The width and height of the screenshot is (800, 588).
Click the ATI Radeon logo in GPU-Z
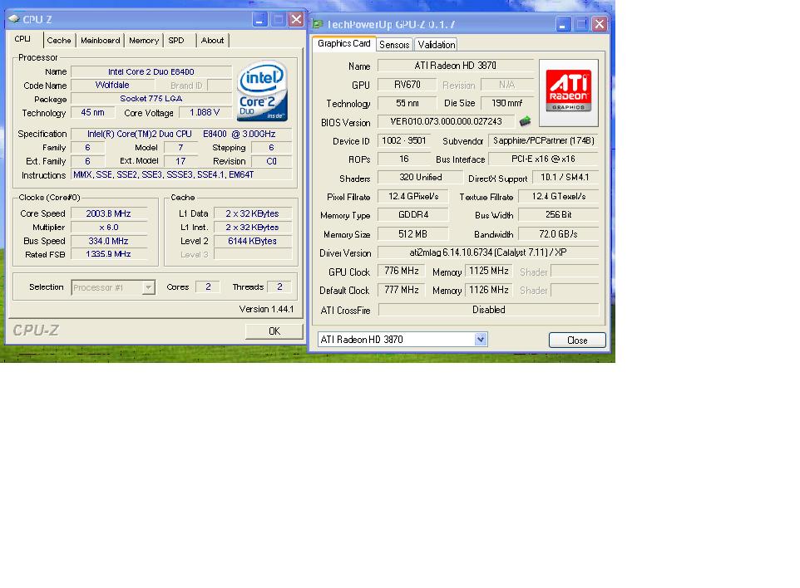pos(568,91)
